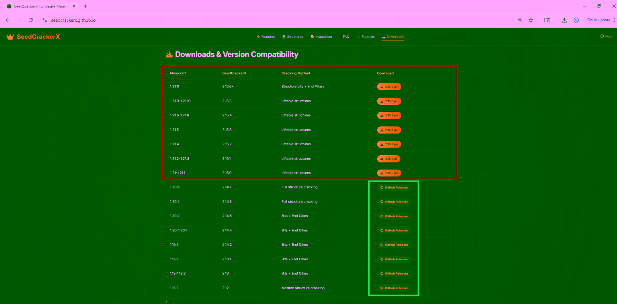This screenshot has width=617, height=304.
Task: Select the Downloads nav item
Action: 393,36
